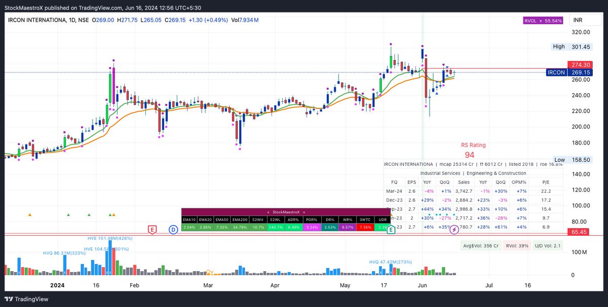Screen dimensions: 608x307
Task: Click the HVQ 47.42M(273%) volume label
Action: [391, 262]
